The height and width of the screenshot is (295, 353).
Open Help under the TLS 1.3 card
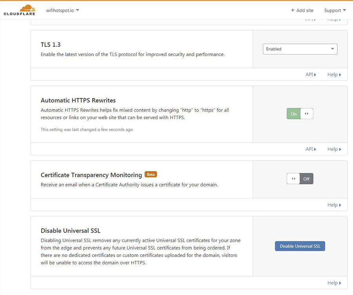[x=334, y=75]
